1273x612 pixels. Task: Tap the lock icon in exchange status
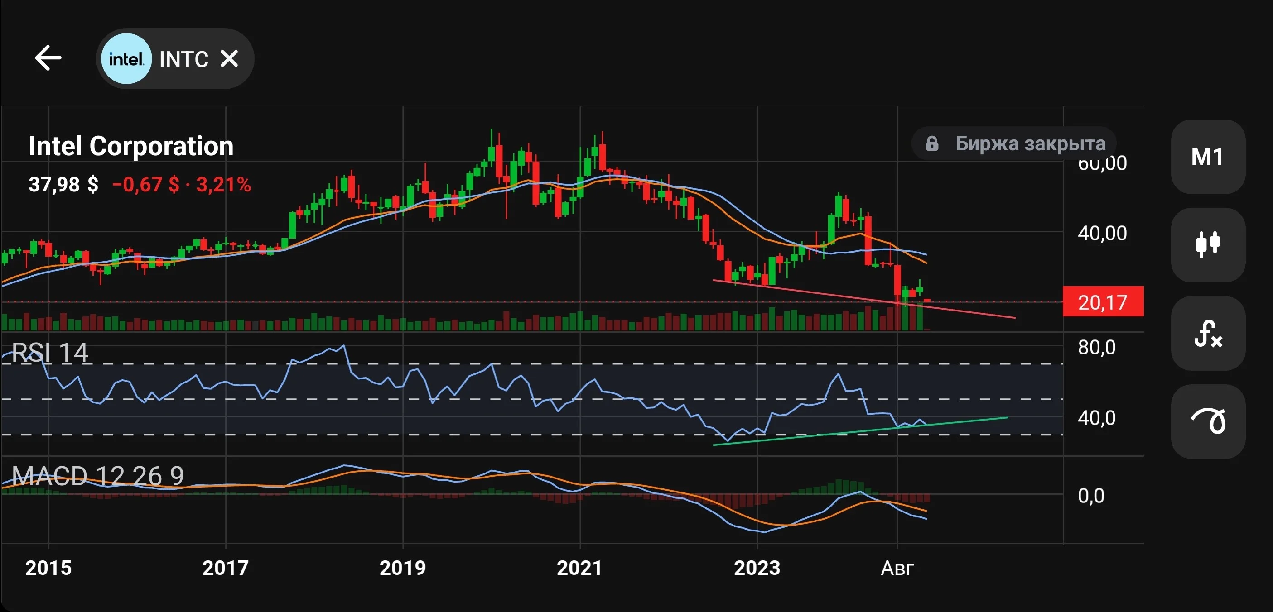pyautogui.click(x=931, y=144)
